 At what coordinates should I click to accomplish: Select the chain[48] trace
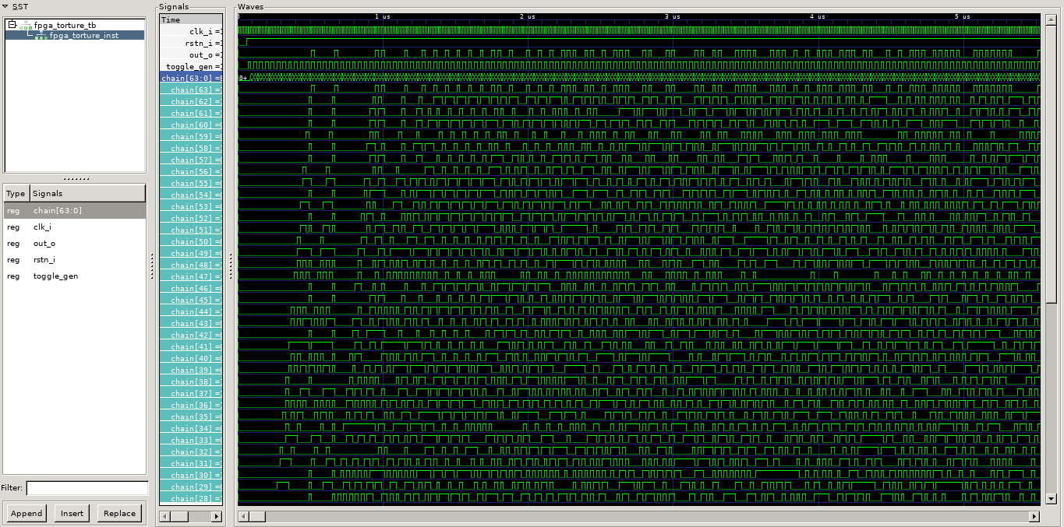click(x=191, y=265)
